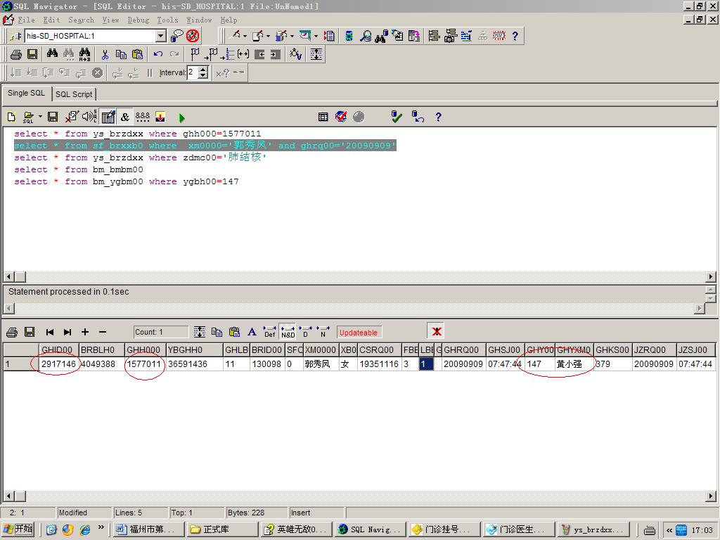Click the fetch all rows red down-arrow icon
This screenshot has height=540, width=720.
pos(160,117)
